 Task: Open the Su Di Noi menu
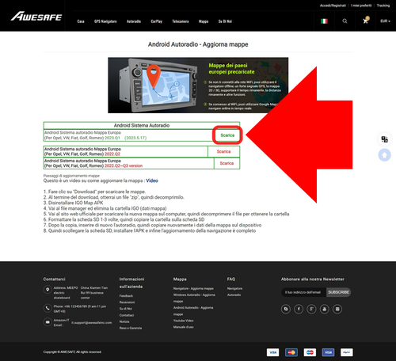[x=225, y=21]
